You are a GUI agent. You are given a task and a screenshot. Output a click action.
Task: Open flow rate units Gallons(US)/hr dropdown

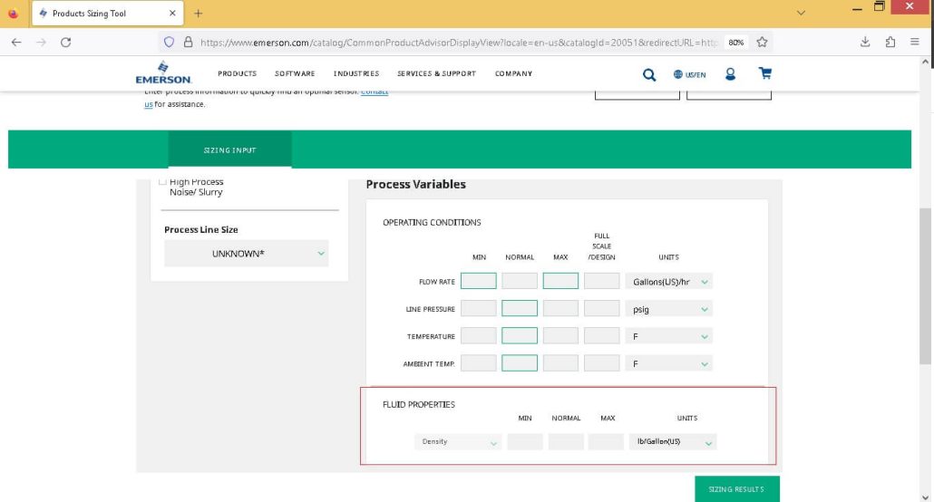[668, 282]
